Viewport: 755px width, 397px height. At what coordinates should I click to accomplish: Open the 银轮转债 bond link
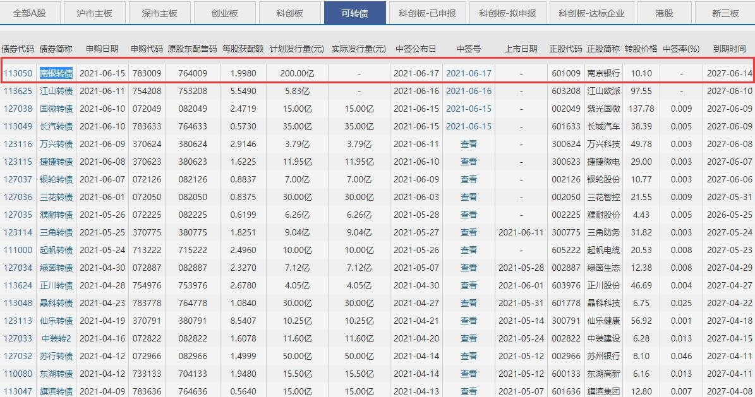(x=56, y=179)
